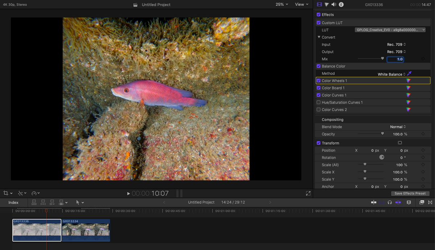Open the edit tool selection menu
Viewport: 435px width, 250px height.
80,202
